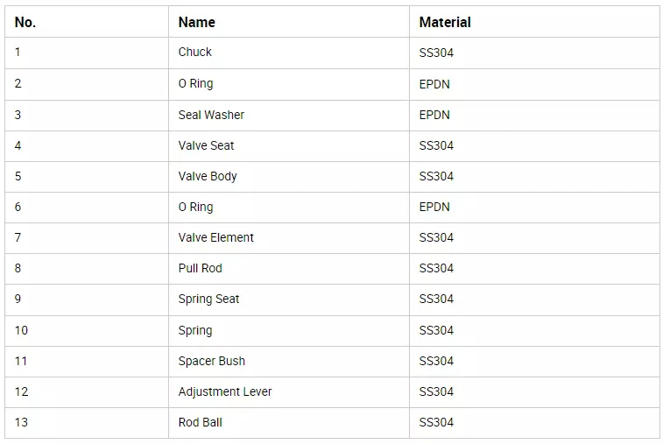Select the "Valve Seat" text
The height and width of the screenshot is (444, 663).
coord(206,145)
